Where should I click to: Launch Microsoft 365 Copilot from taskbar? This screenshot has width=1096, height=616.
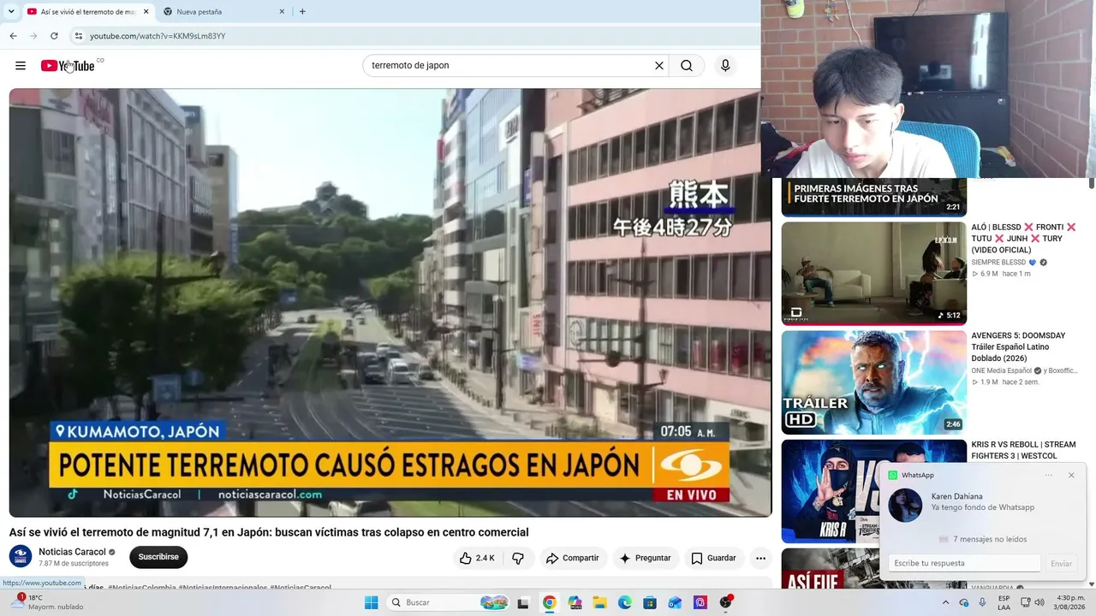point(575,602)
